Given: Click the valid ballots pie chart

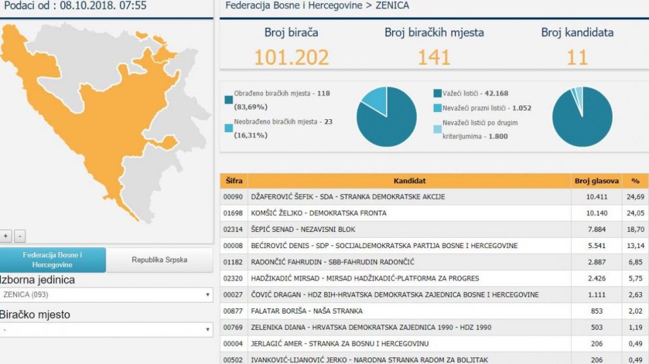Looking at the screenshot, I should click(x=581, y=117).
